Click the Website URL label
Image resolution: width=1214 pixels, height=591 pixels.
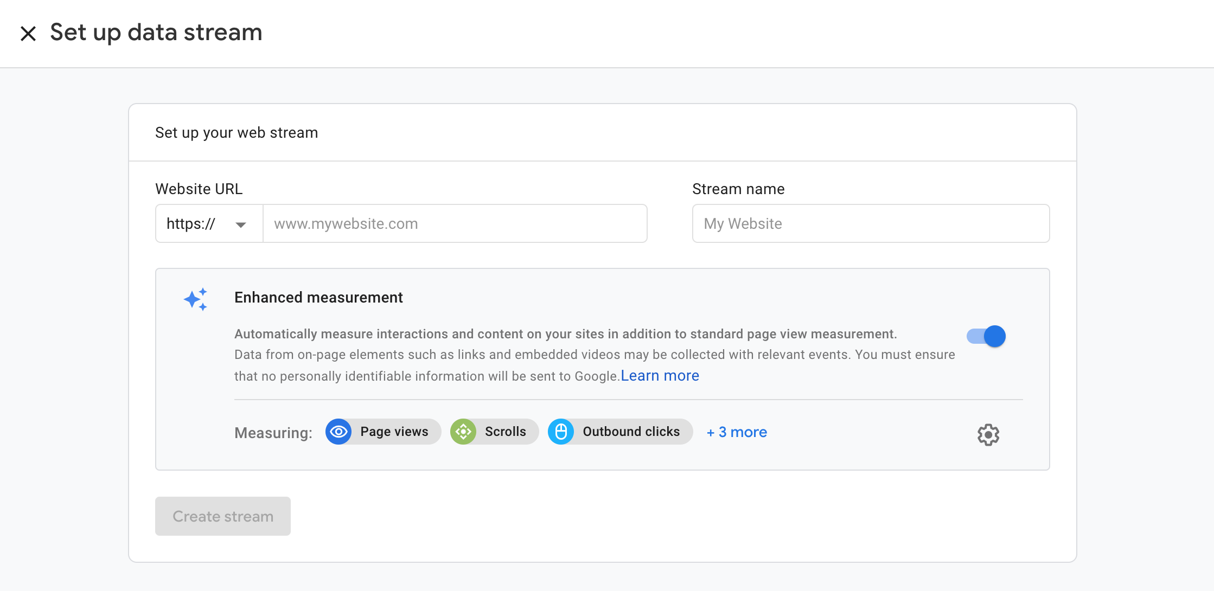pos(199,189)
